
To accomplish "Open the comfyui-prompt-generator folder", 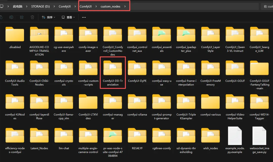I will coord(162,102).
